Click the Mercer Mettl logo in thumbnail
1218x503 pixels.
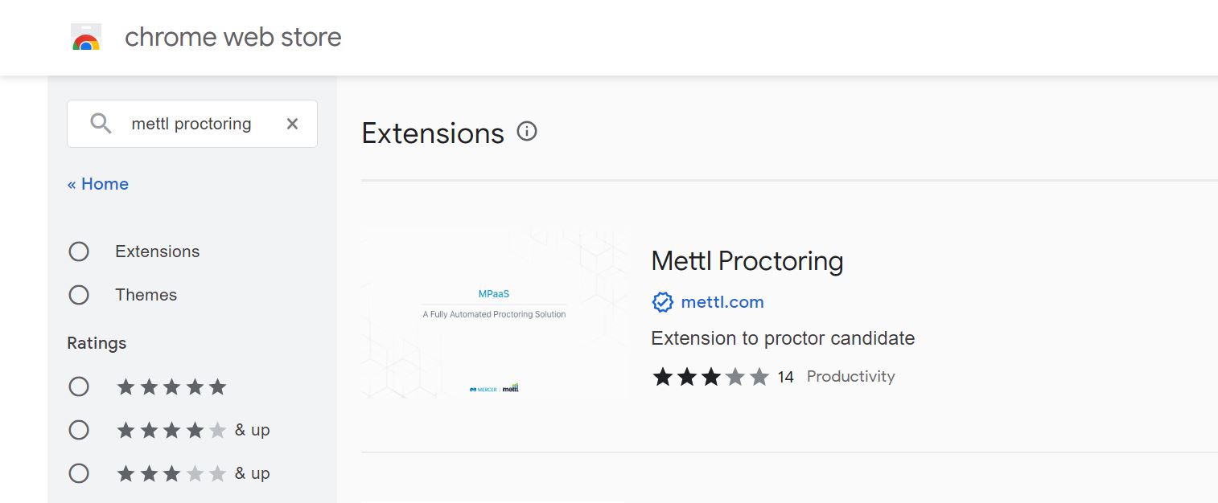point(494,388)
